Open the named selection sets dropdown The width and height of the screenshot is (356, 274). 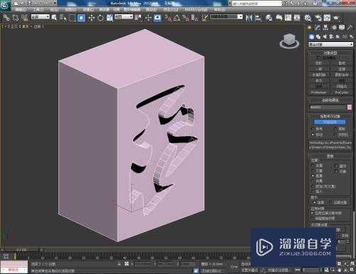[x=226, y=17]
